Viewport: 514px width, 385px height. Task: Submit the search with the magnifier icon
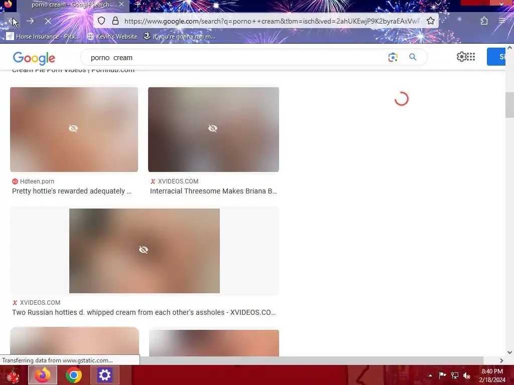click(413, 57)
